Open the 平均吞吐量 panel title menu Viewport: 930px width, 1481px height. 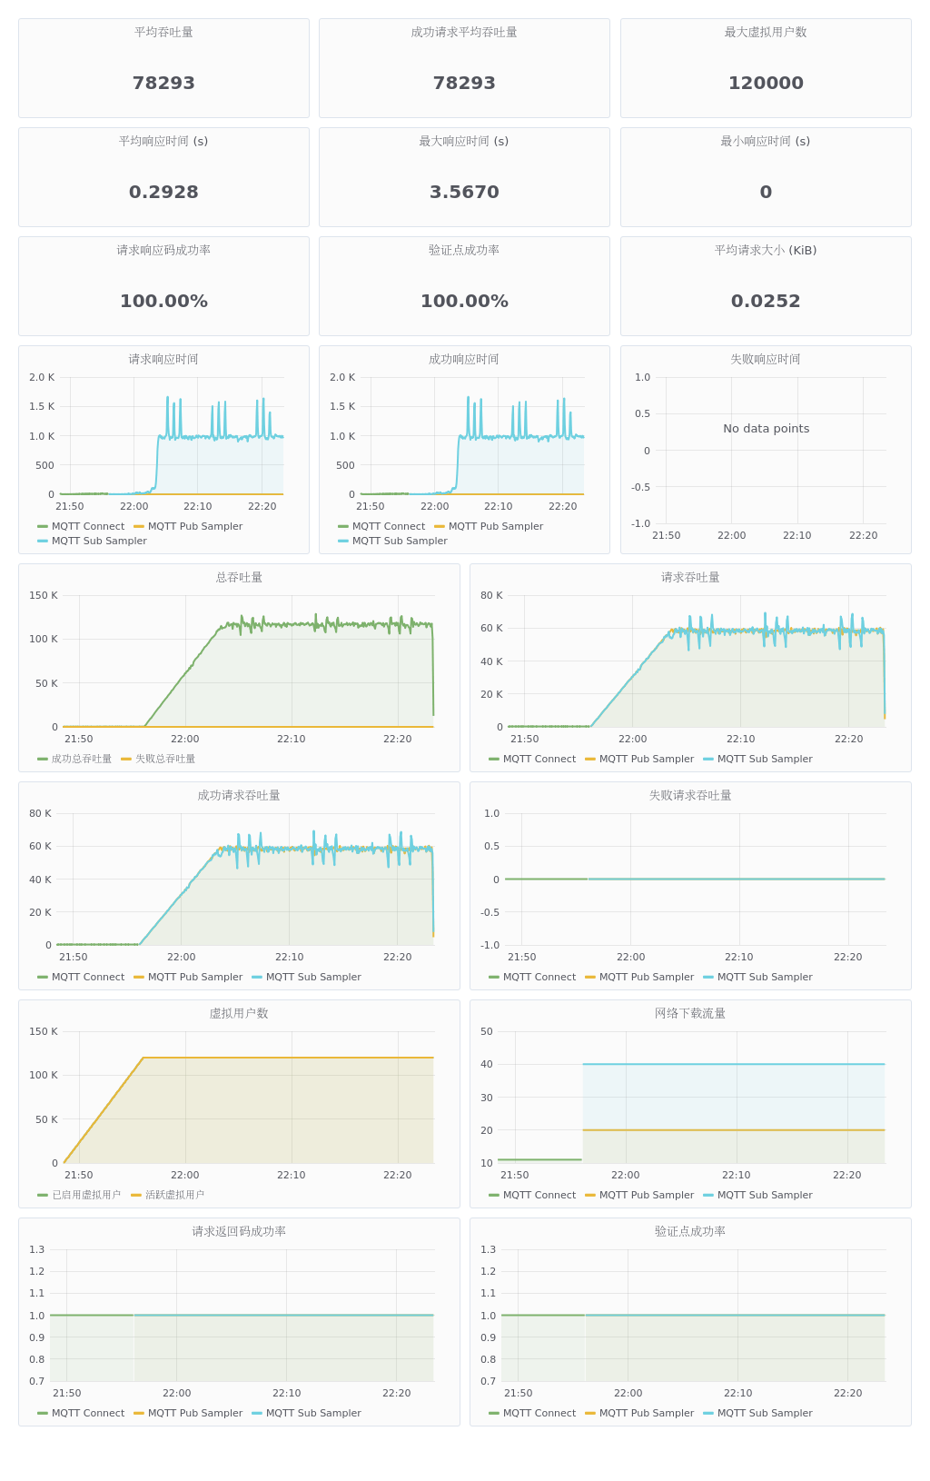tap(163, 32)
